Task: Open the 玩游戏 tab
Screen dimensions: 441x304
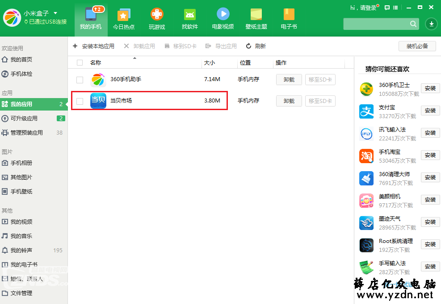Action: pos(157,19)
